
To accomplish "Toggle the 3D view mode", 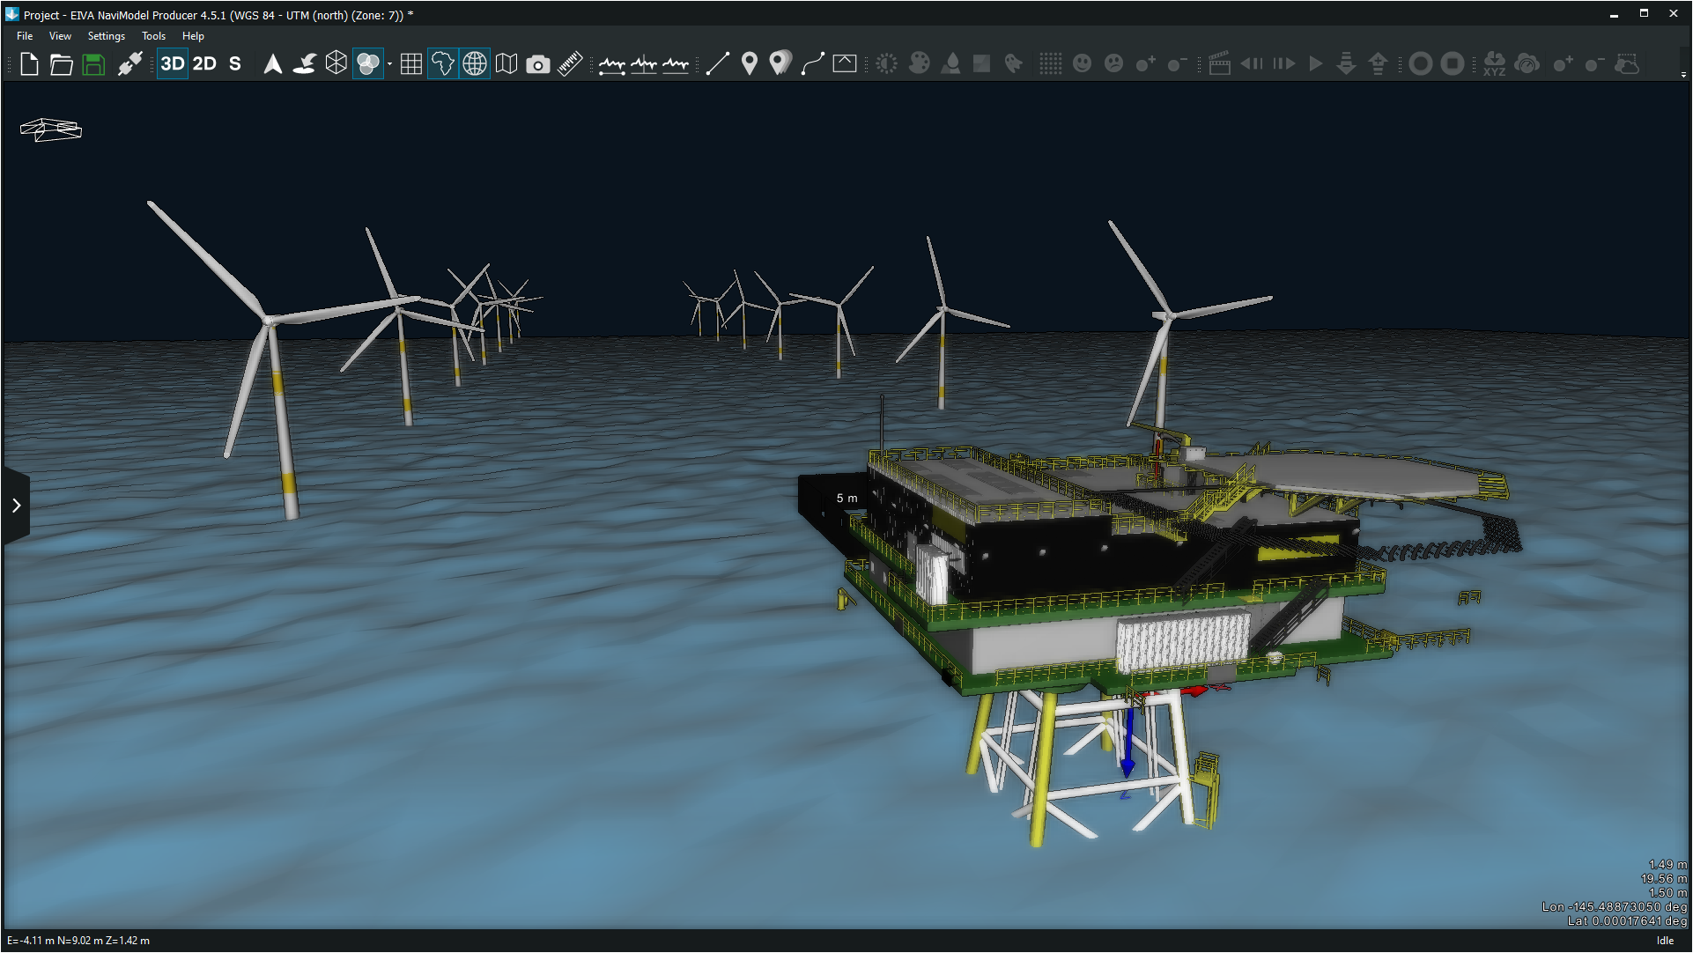I will [x=173, y=63].
